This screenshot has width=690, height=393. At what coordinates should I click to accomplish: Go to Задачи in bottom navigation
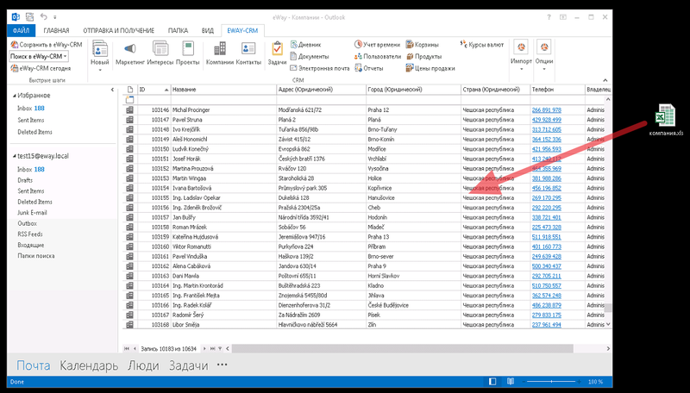[x=188, y=365]
